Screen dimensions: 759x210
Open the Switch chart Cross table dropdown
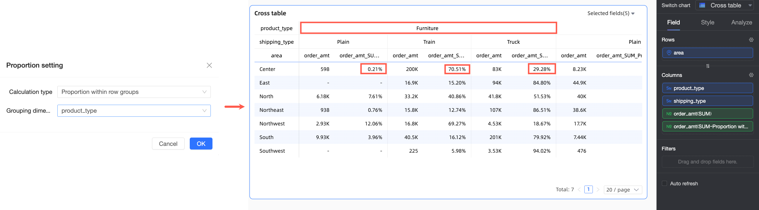(725, 5)
